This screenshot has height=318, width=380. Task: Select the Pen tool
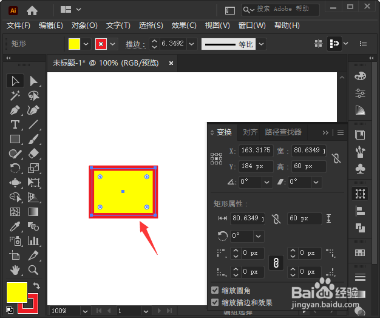tap(15, 110)
